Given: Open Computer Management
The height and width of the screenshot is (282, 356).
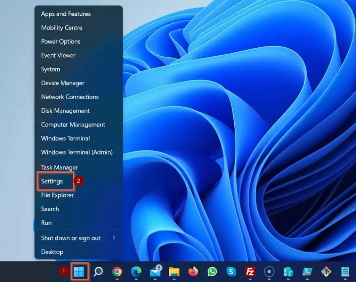Looking at the screenshot, I should point(73,125).
